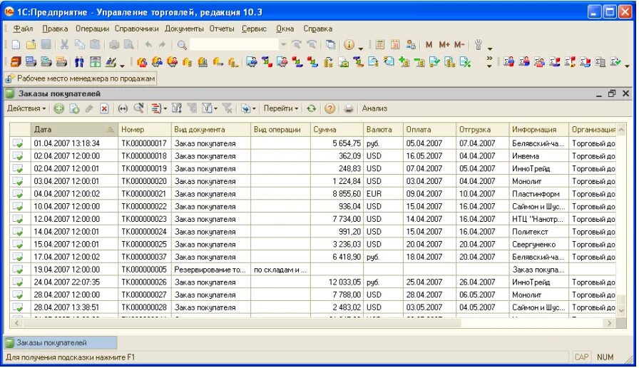
Task: Click the magnifier Search icon beside search box
Action: pyautogui.click(x=182, y=45)
